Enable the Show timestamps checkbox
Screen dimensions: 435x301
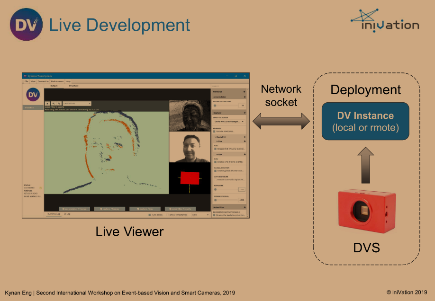[168, 215]
